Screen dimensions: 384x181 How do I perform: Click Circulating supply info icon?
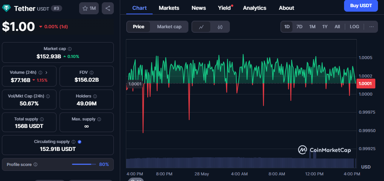(x=73, y=142)
